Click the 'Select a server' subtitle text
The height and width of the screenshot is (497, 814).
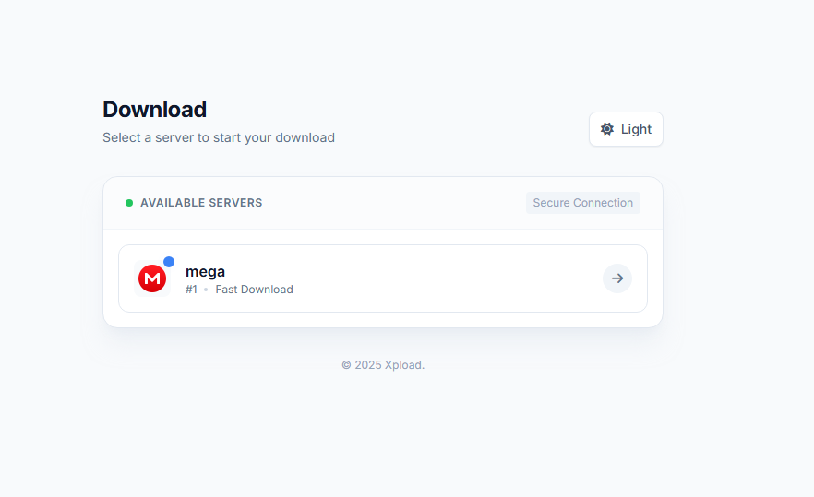(x=219, y=137)
